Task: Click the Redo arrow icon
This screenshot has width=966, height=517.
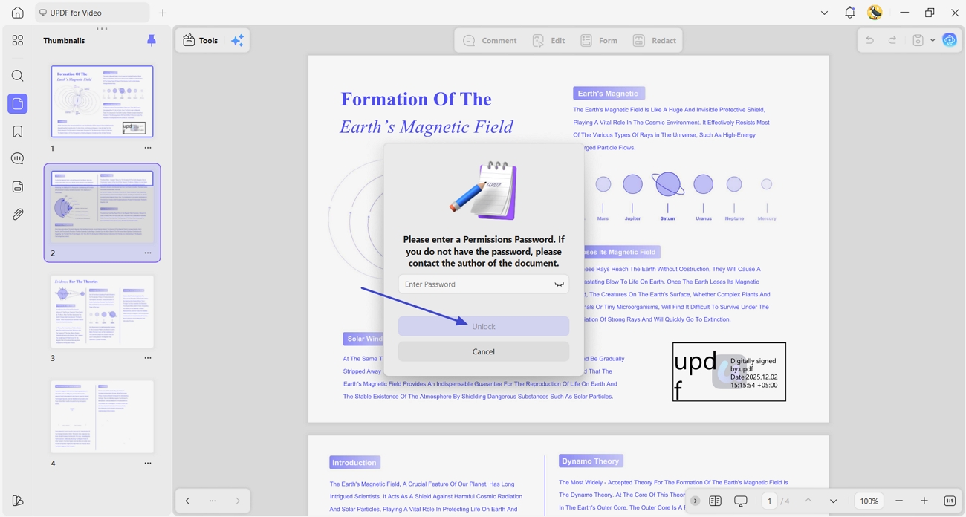Action: (x=892, y=40)
